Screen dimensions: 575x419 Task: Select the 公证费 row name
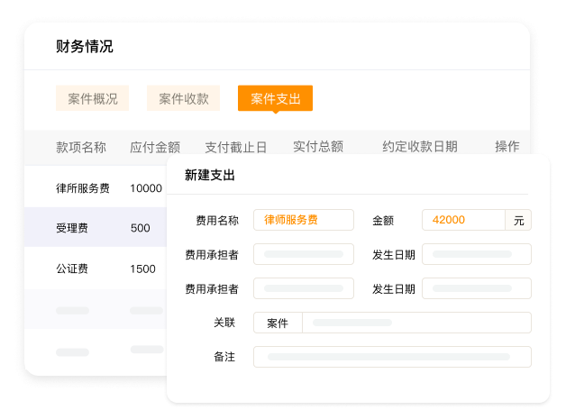[72, 269]
